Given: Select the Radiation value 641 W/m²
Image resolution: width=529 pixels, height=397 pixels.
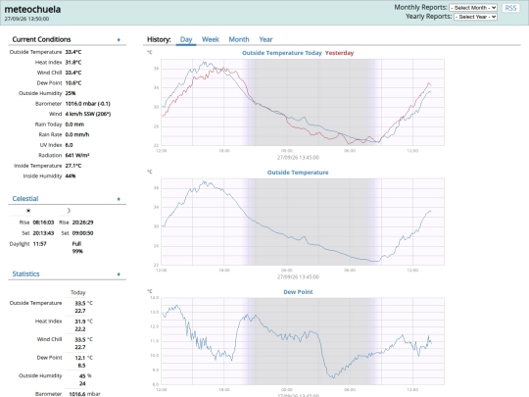Looking at the screenshot, I should coord(77,155).
